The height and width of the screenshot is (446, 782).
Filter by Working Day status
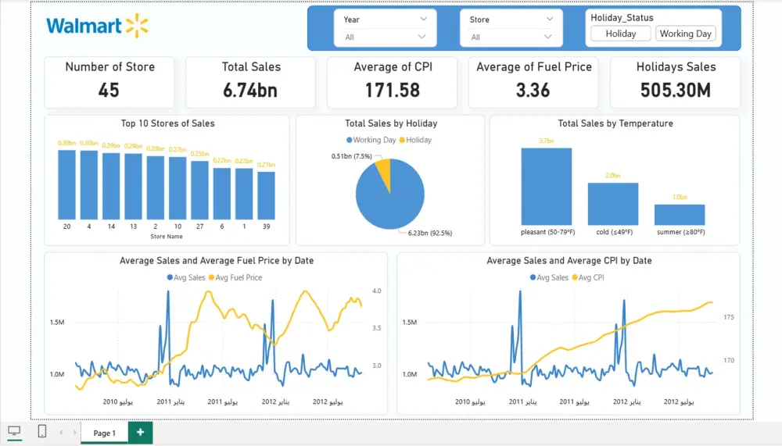685,34
